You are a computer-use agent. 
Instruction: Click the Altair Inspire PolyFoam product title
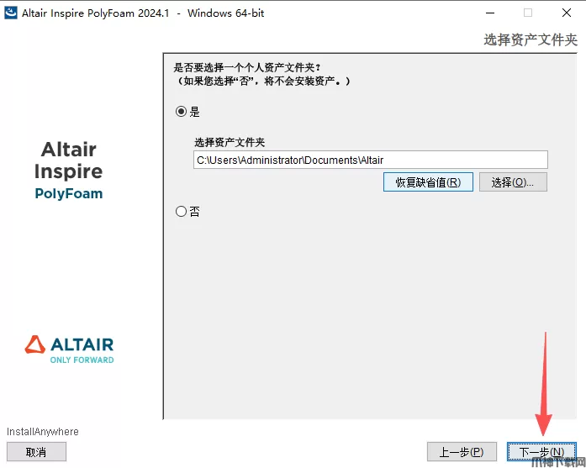pyautogui.click(x=69, y=171)
